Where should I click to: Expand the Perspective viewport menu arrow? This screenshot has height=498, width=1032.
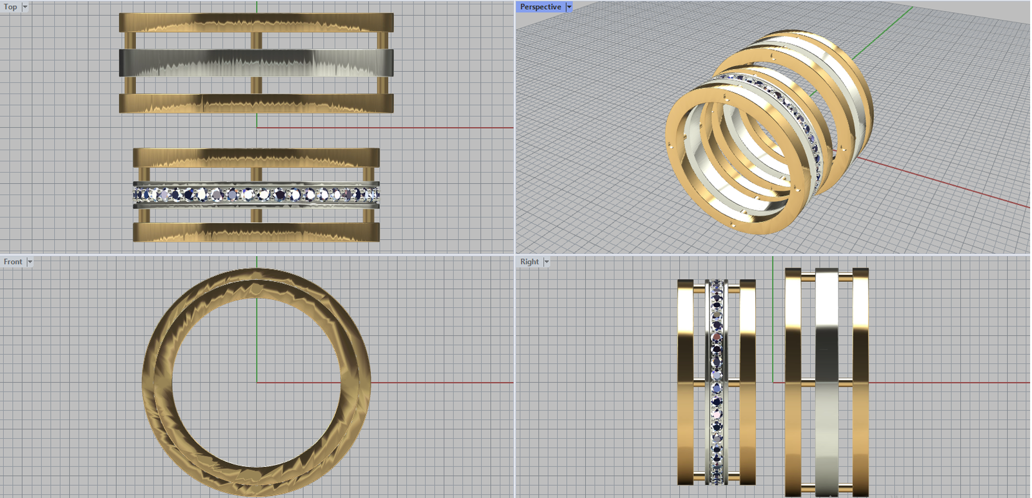[x=569, y=7]
